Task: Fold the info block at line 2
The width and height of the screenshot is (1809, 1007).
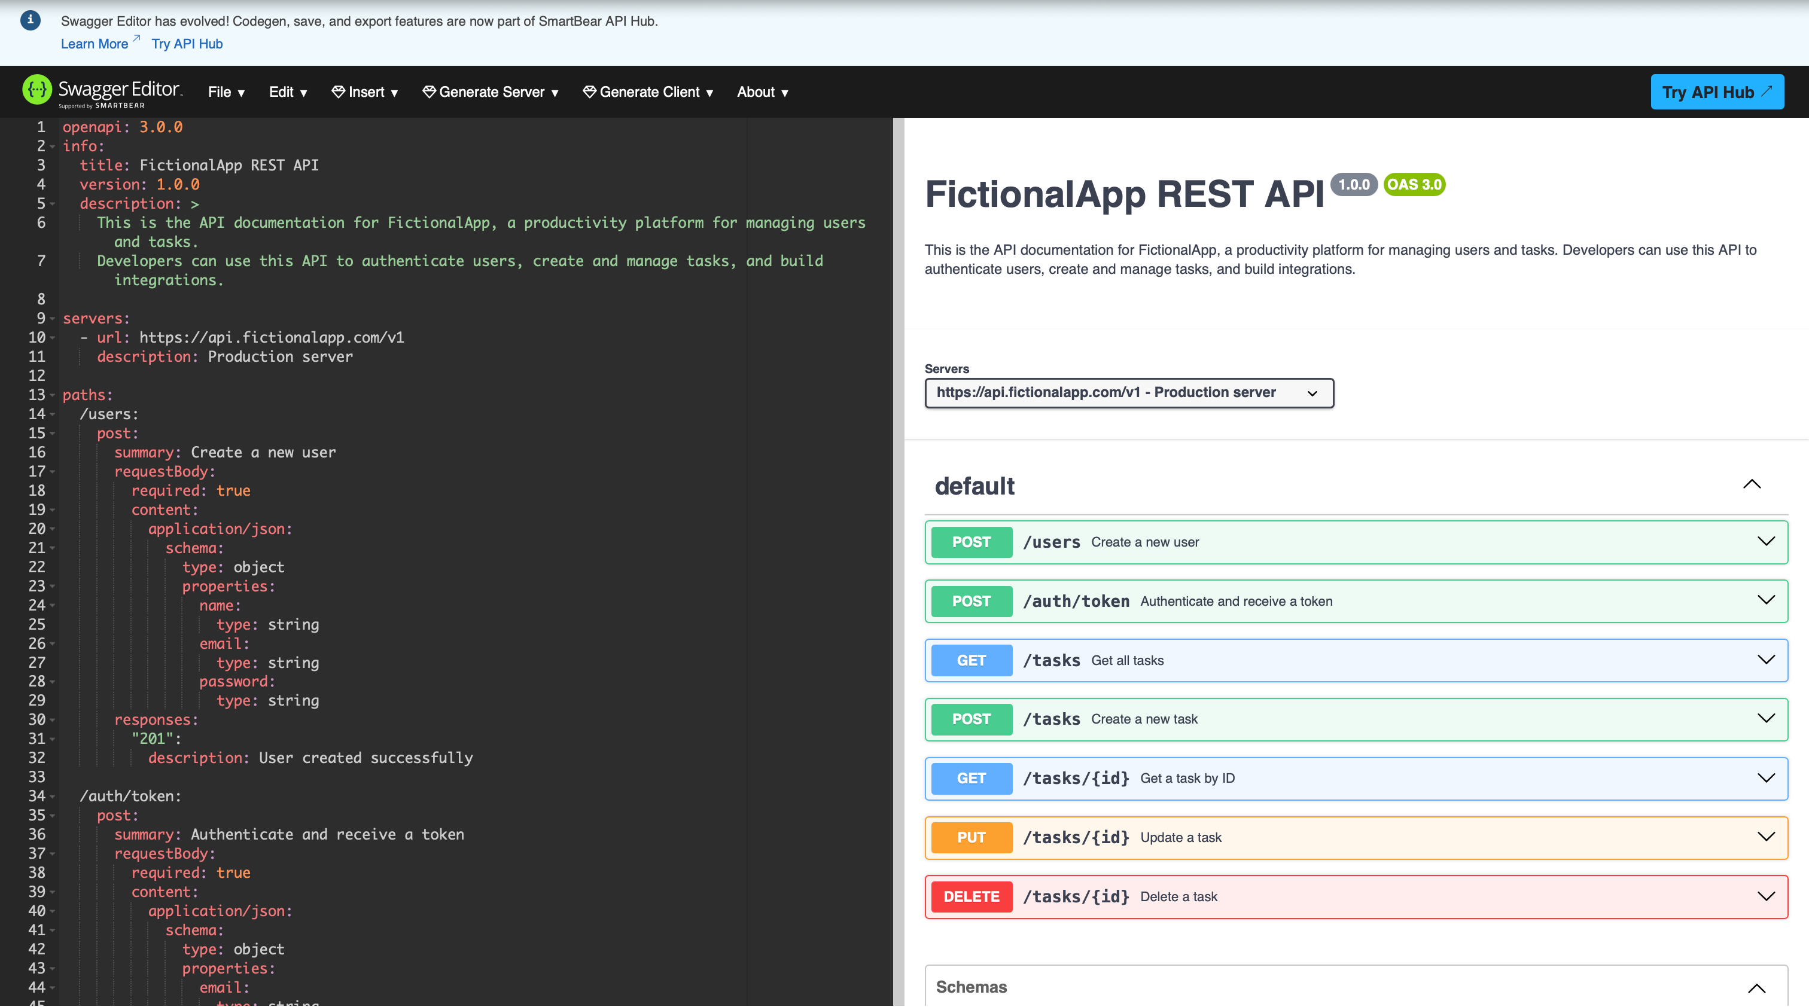Action: click(x=52, y=147)
